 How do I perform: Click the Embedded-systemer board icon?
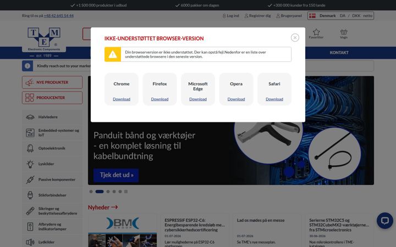click(30, 133)
